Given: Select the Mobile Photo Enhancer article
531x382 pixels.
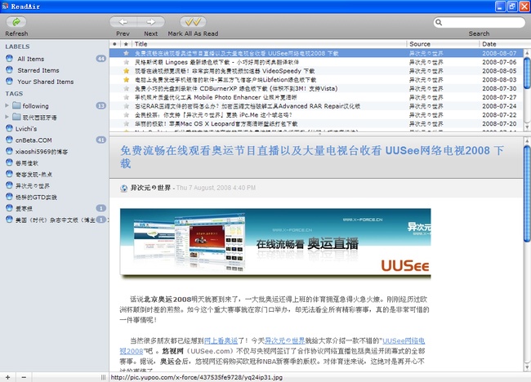Looking at the screenshot, I should pos(216,97).
